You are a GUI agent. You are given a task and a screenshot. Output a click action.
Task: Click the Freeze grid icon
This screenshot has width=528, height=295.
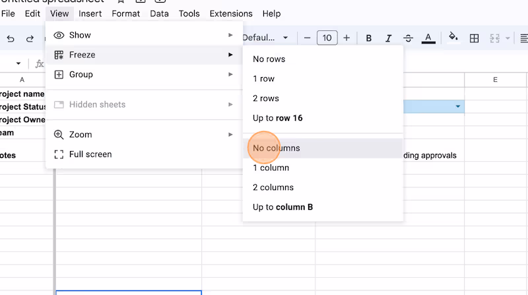pos(59,55)
